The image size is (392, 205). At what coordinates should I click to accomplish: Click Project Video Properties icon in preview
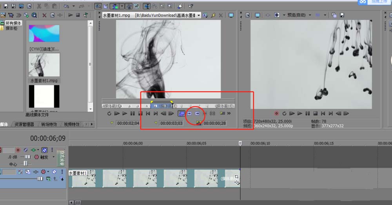pyautogui.click(x=247, y=15)
